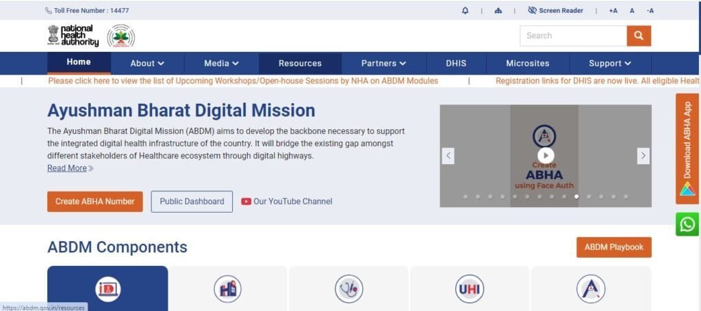Go to the Home tab
Viewport: 701px width, 311px height.
click(x=79, y=62)
